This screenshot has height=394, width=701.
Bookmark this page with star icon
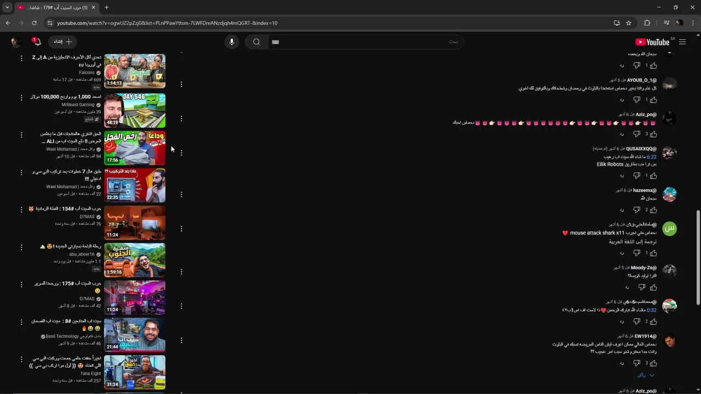[629, 23]
